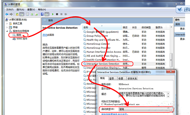This screenshot has height=115, width=190.
Task: Open the 文件(F) menu
Action: (x=10, y=9)
